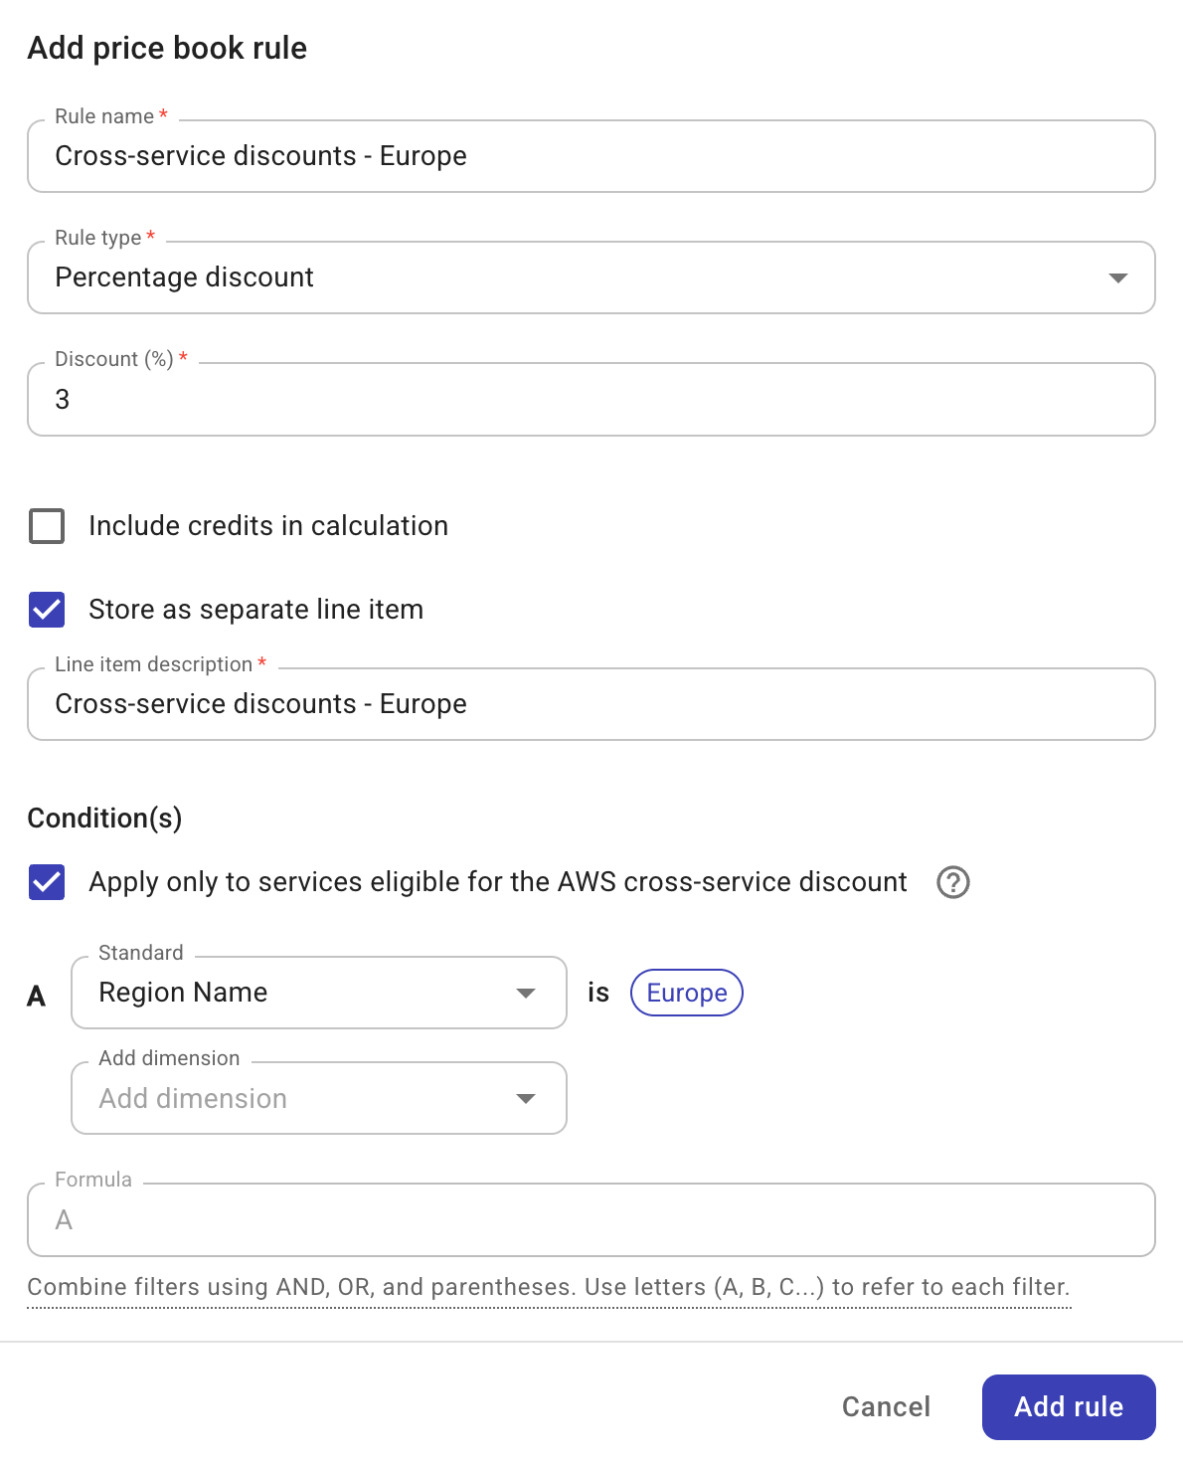Viewport: 1183px width, 1466px height.
Task: Open the Rule type dropdown showing Percentage discount
Action: (x=591, y=278)
